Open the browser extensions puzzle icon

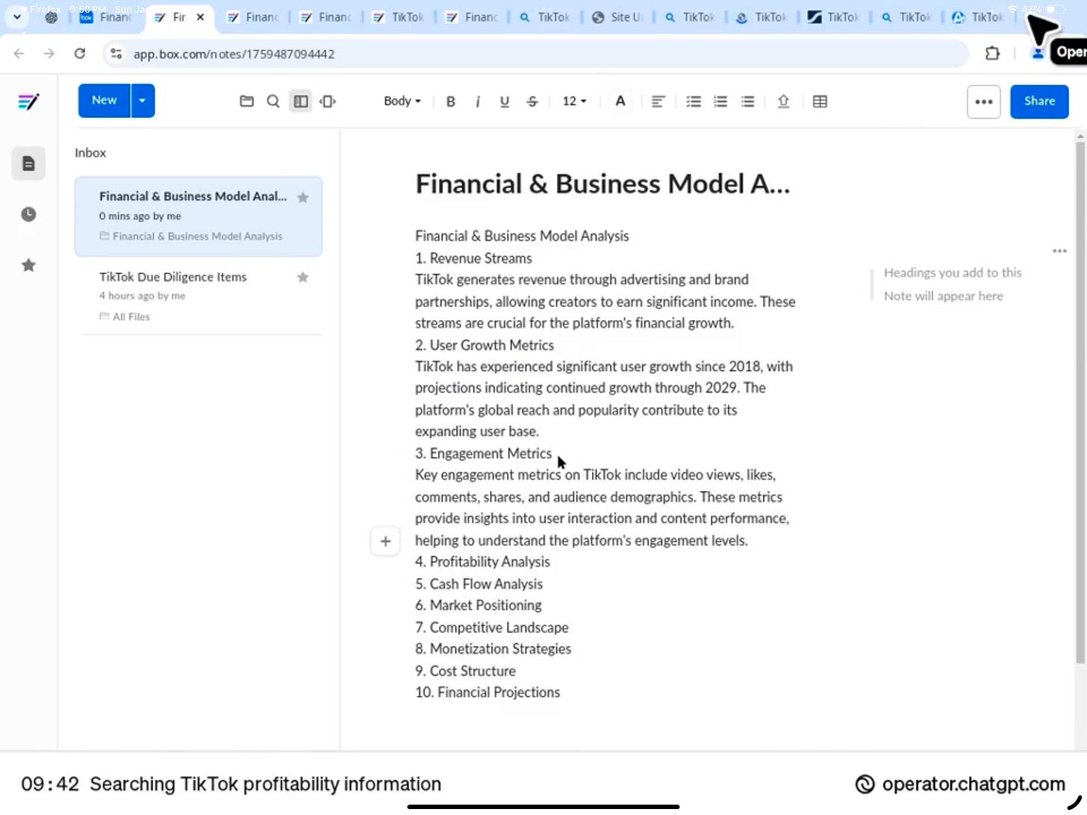point(992,54)
